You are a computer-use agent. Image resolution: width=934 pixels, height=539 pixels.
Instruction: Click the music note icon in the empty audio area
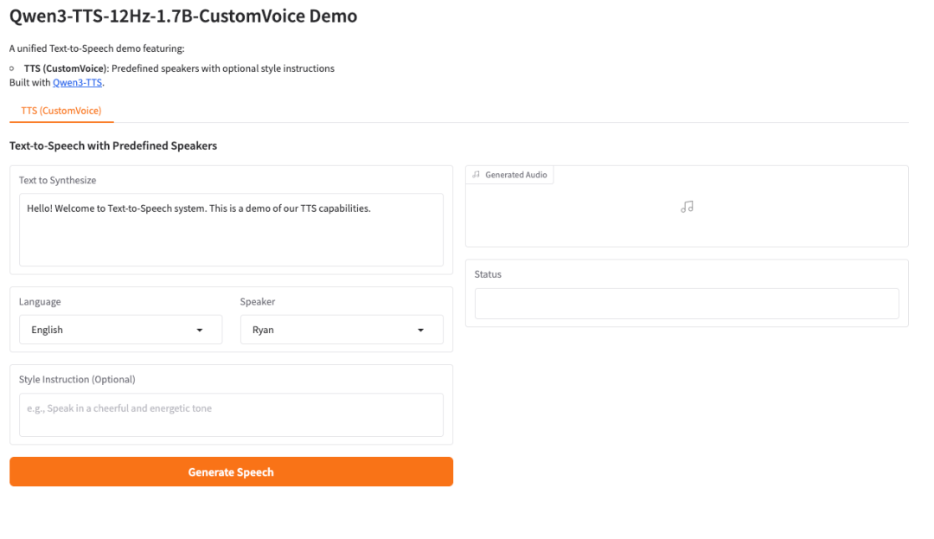[687, 207]
